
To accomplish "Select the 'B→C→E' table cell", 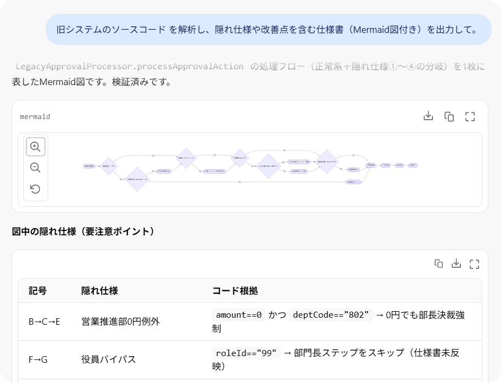I will 44,322.
